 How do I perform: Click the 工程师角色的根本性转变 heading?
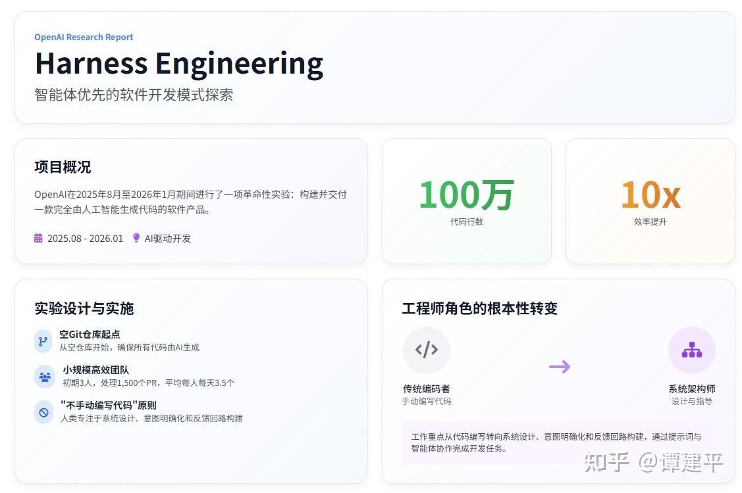(x=480, y=308)
